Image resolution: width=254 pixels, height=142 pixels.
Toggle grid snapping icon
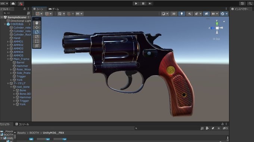coord(69,14)
